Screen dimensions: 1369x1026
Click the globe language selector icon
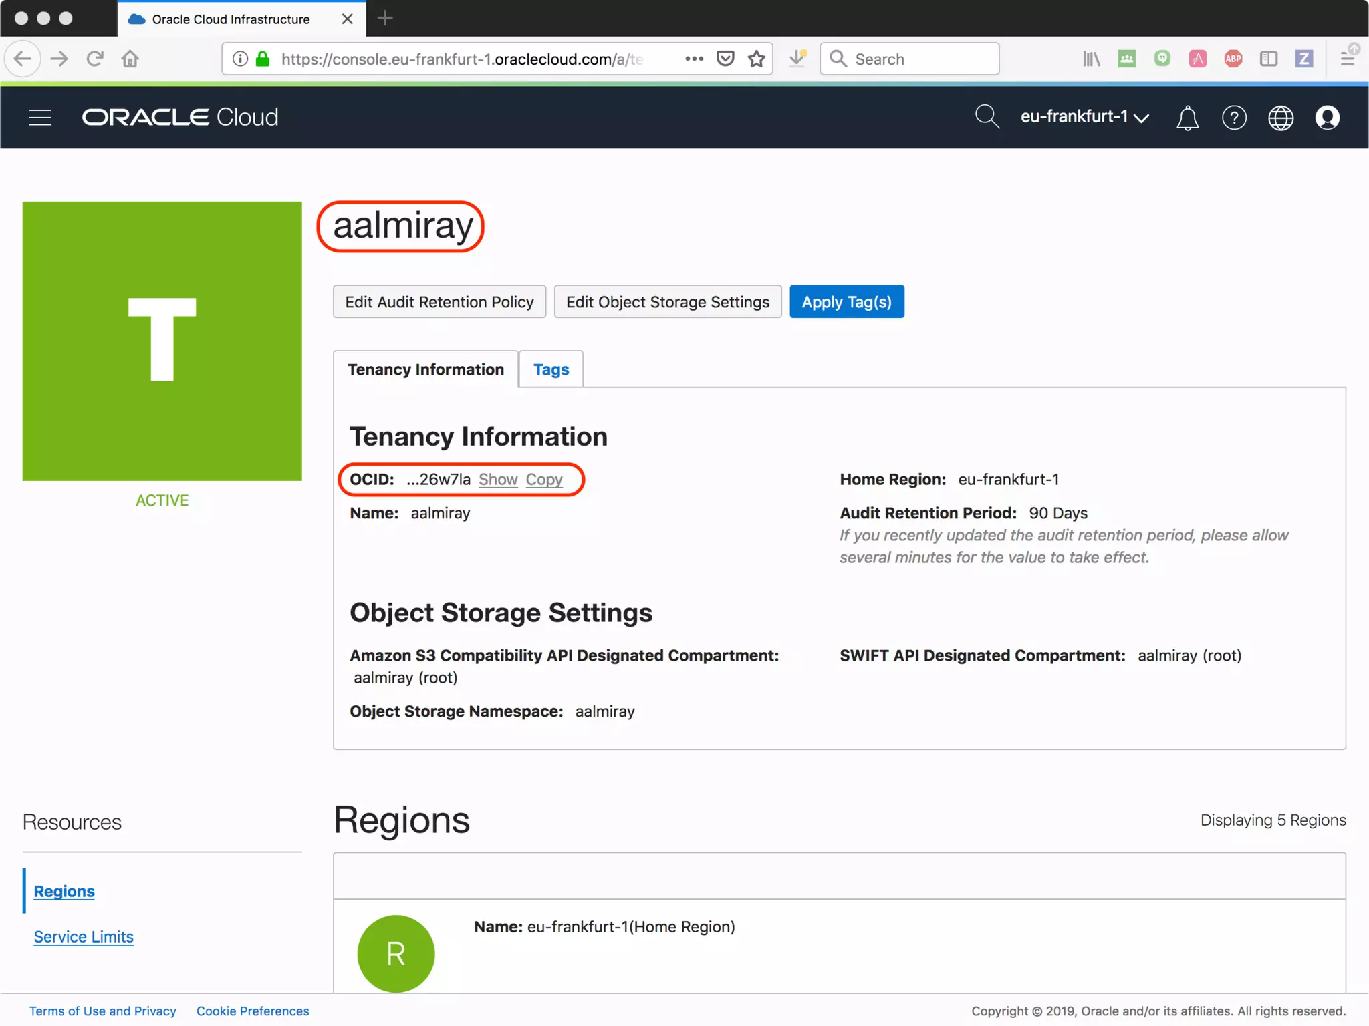[1280, 118]
